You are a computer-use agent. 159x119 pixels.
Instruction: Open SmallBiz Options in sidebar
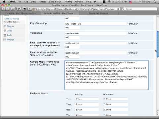[12, 22]
